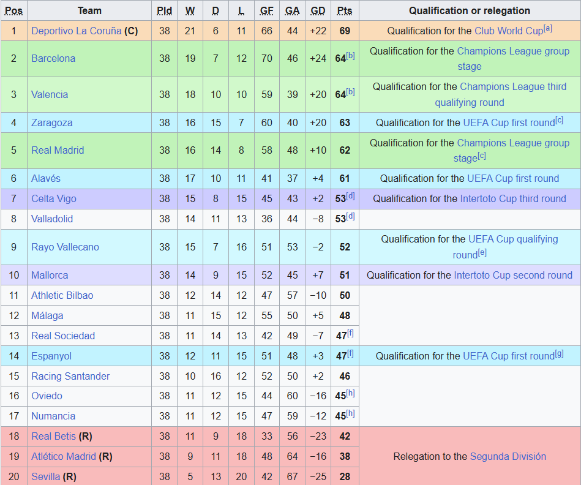Screen dimensions: 581x485
Task: Click the GD column header
Action: click(318, 11)
